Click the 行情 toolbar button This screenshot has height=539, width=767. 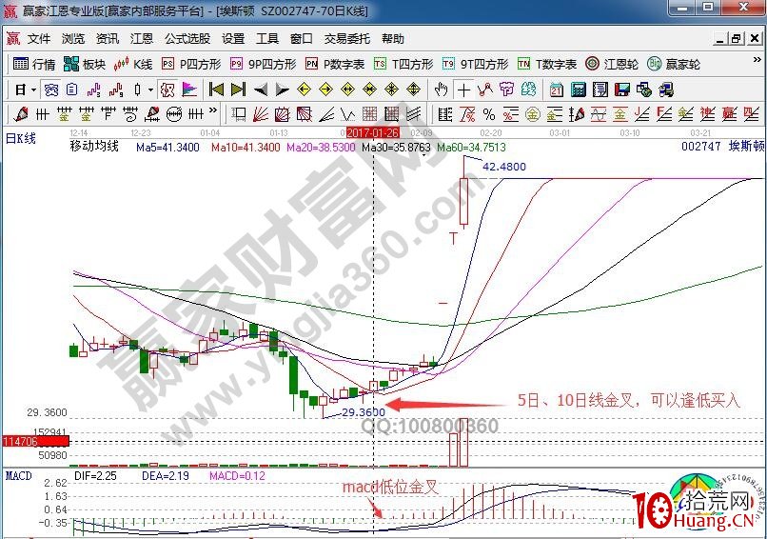pos(34,64)
